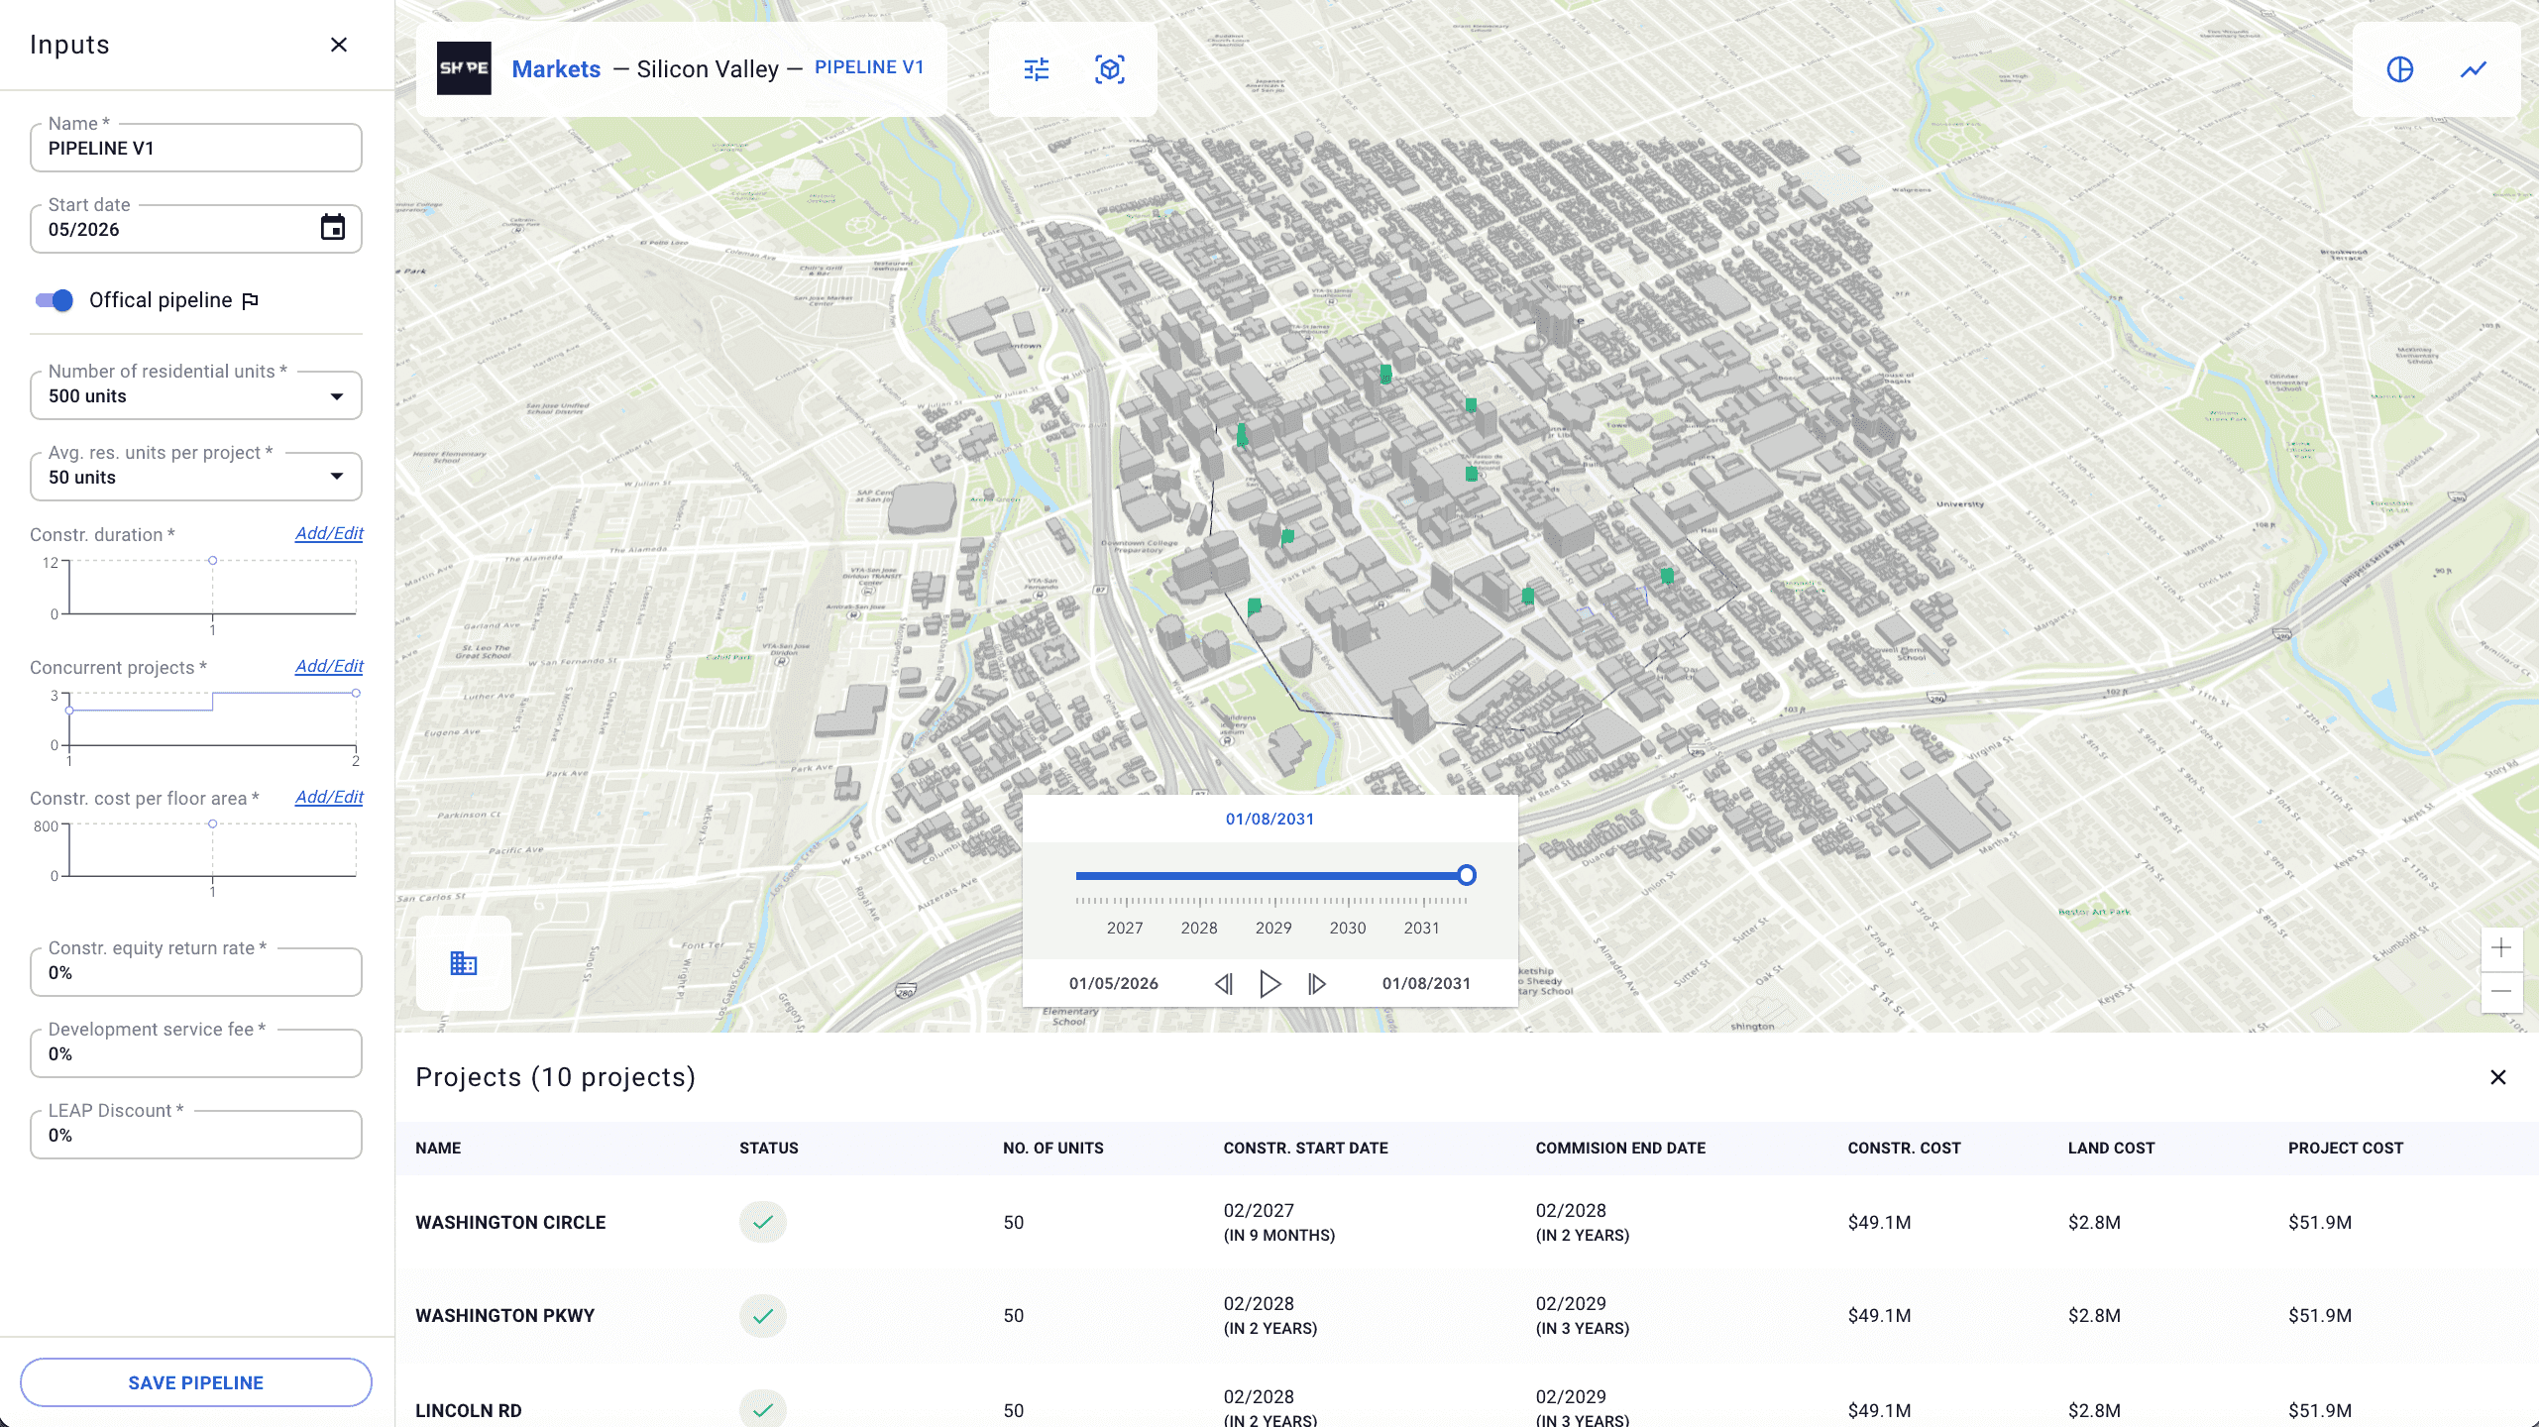Click Add/Edit for Constr. duration
The height and width of the screenshot is (1427, 2539).
[x=329, y=533]
